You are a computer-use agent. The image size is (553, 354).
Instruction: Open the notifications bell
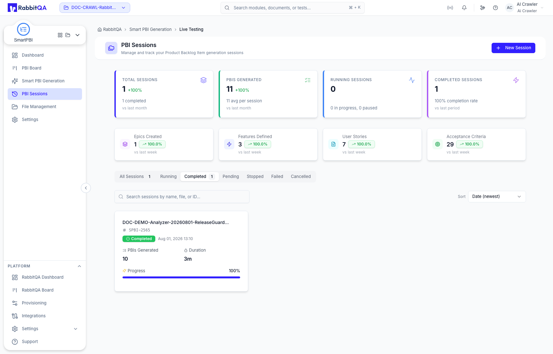point(464,8)
